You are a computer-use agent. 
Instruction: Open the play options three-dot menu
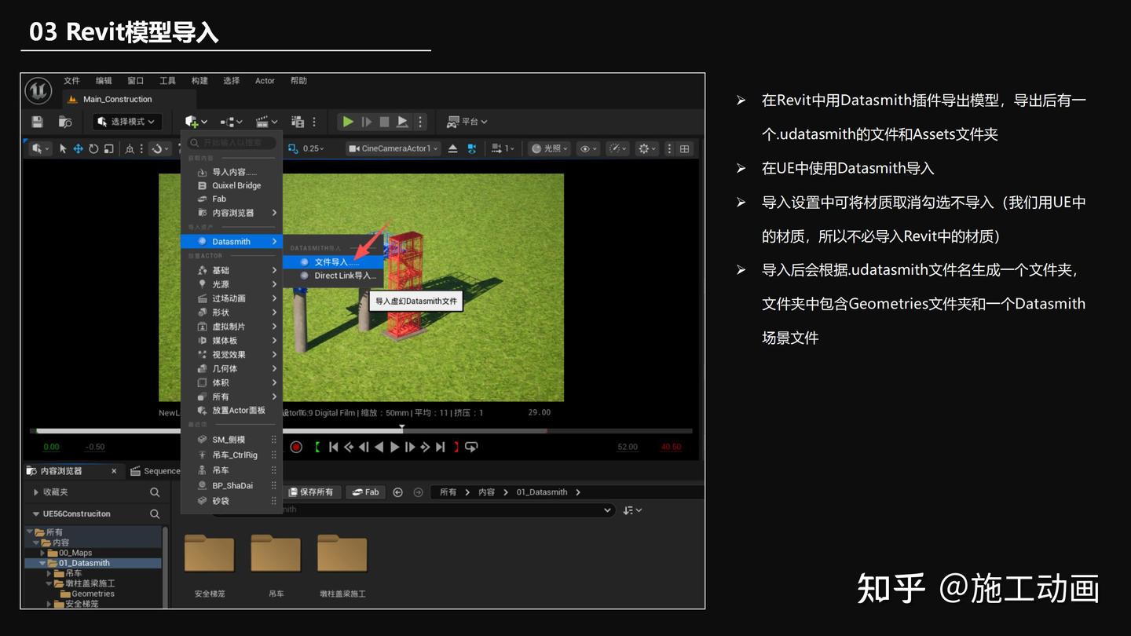coord(420,122)
